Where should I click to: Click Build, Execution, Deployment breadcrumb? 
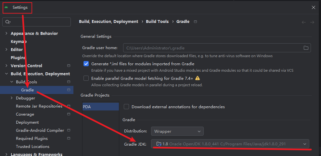coord(109,22)
